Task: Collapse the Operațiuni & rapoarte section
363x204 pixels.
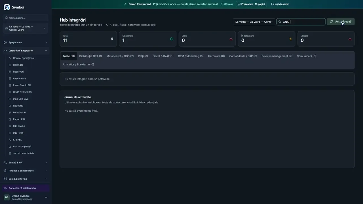Action: (x=26, y=51)
